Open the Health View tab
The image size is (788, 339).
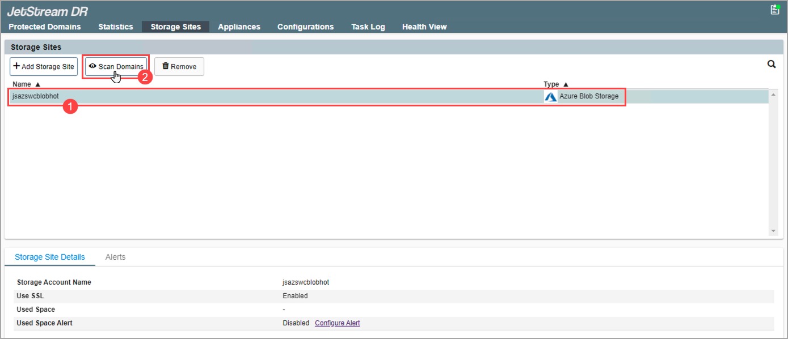click(x=424, y=27)
